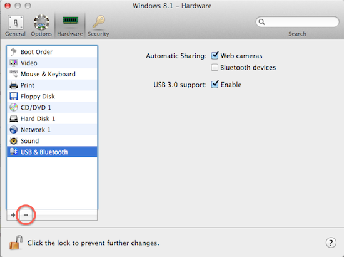Select the Hardware memory chip icon

[70, 21]
